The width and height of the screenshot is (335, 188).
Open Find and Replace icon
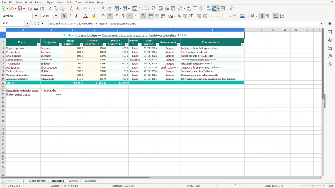point(103,9)
